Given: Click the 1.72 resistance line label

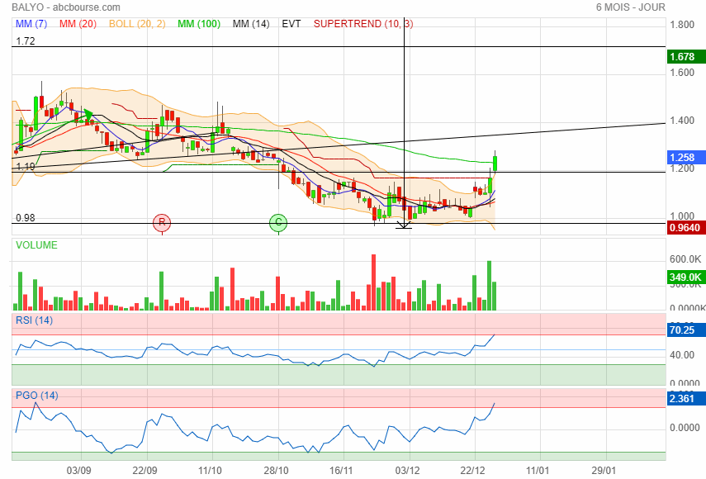Looking at the screenshot, I should click(26, 41).
